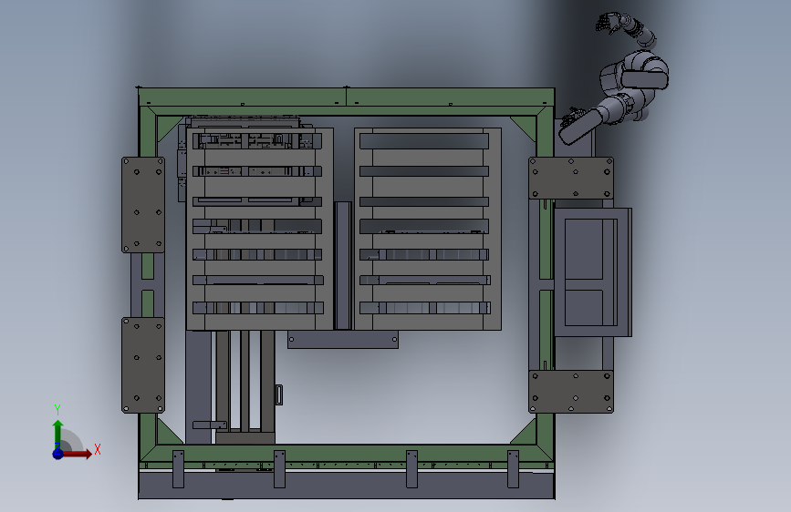Screen dimensions: 791x512
Task: Select the small bracket plate below the center racks
Action: (343, 340)
